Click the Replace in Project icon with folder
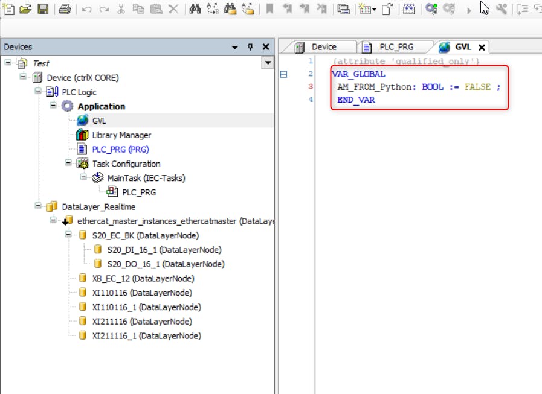Image resolution: width=542 pixels, height=394 pixels. tap(248, 9)
